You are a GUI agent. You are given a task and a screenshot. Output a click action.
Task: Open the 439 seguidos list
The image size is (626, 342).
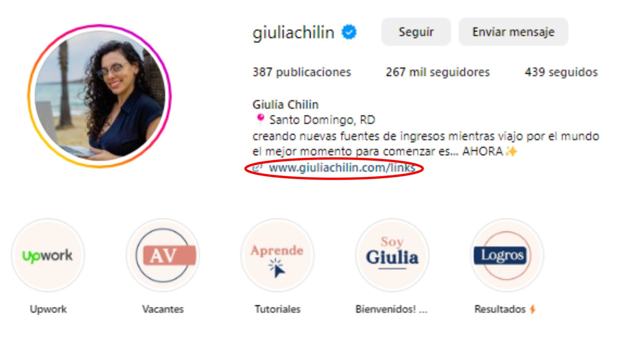(561, 72)
